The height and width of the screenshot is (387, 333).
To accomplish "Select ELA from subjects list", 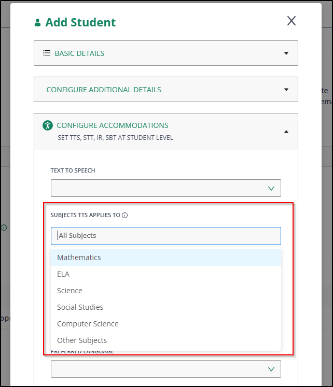I will pos(166,274).
